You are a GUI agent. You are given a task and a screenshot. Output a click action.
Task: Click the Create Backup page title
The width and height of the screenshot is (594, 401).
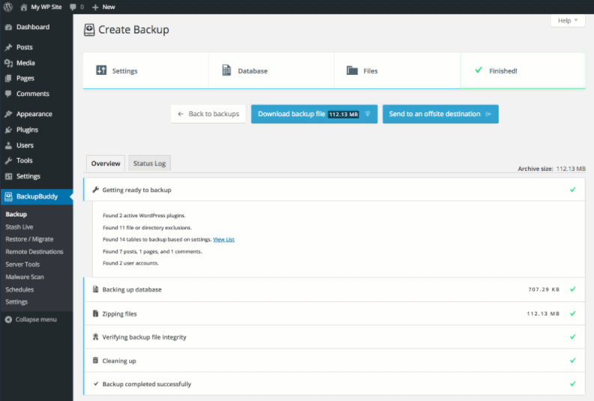(133, 30)
